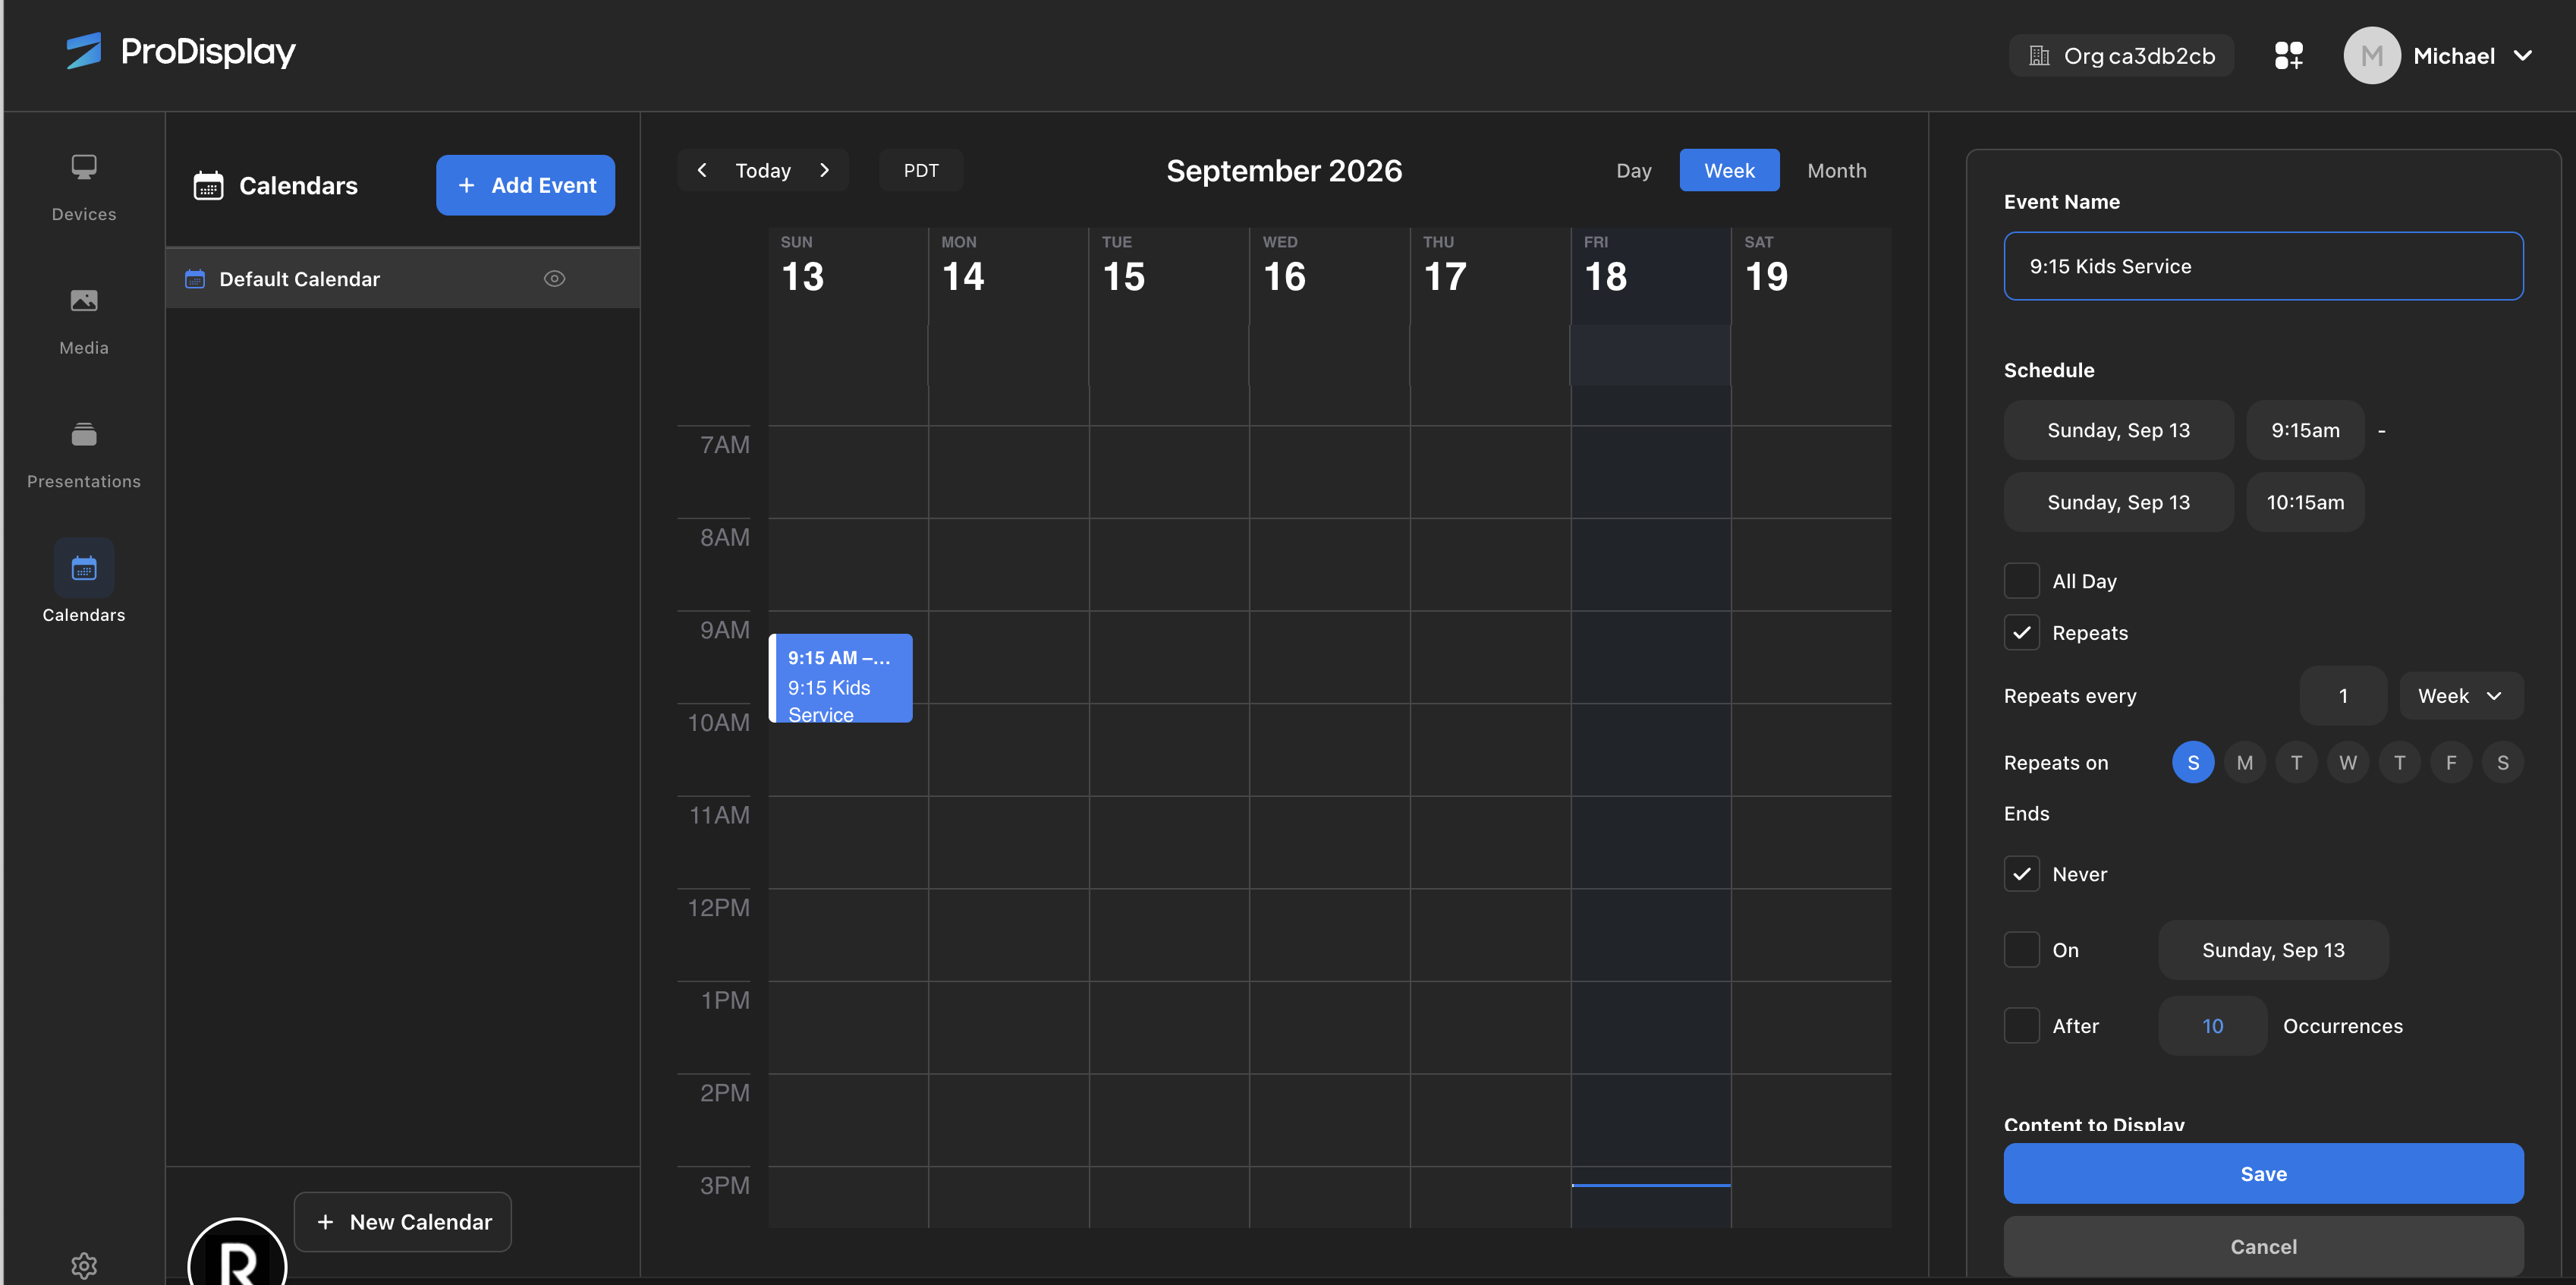The width and height of the screenshot is (2576, 1285).
Task: Toggle Monday in Repeats on
Action: pyautogui.click(x=2245, y=763)
